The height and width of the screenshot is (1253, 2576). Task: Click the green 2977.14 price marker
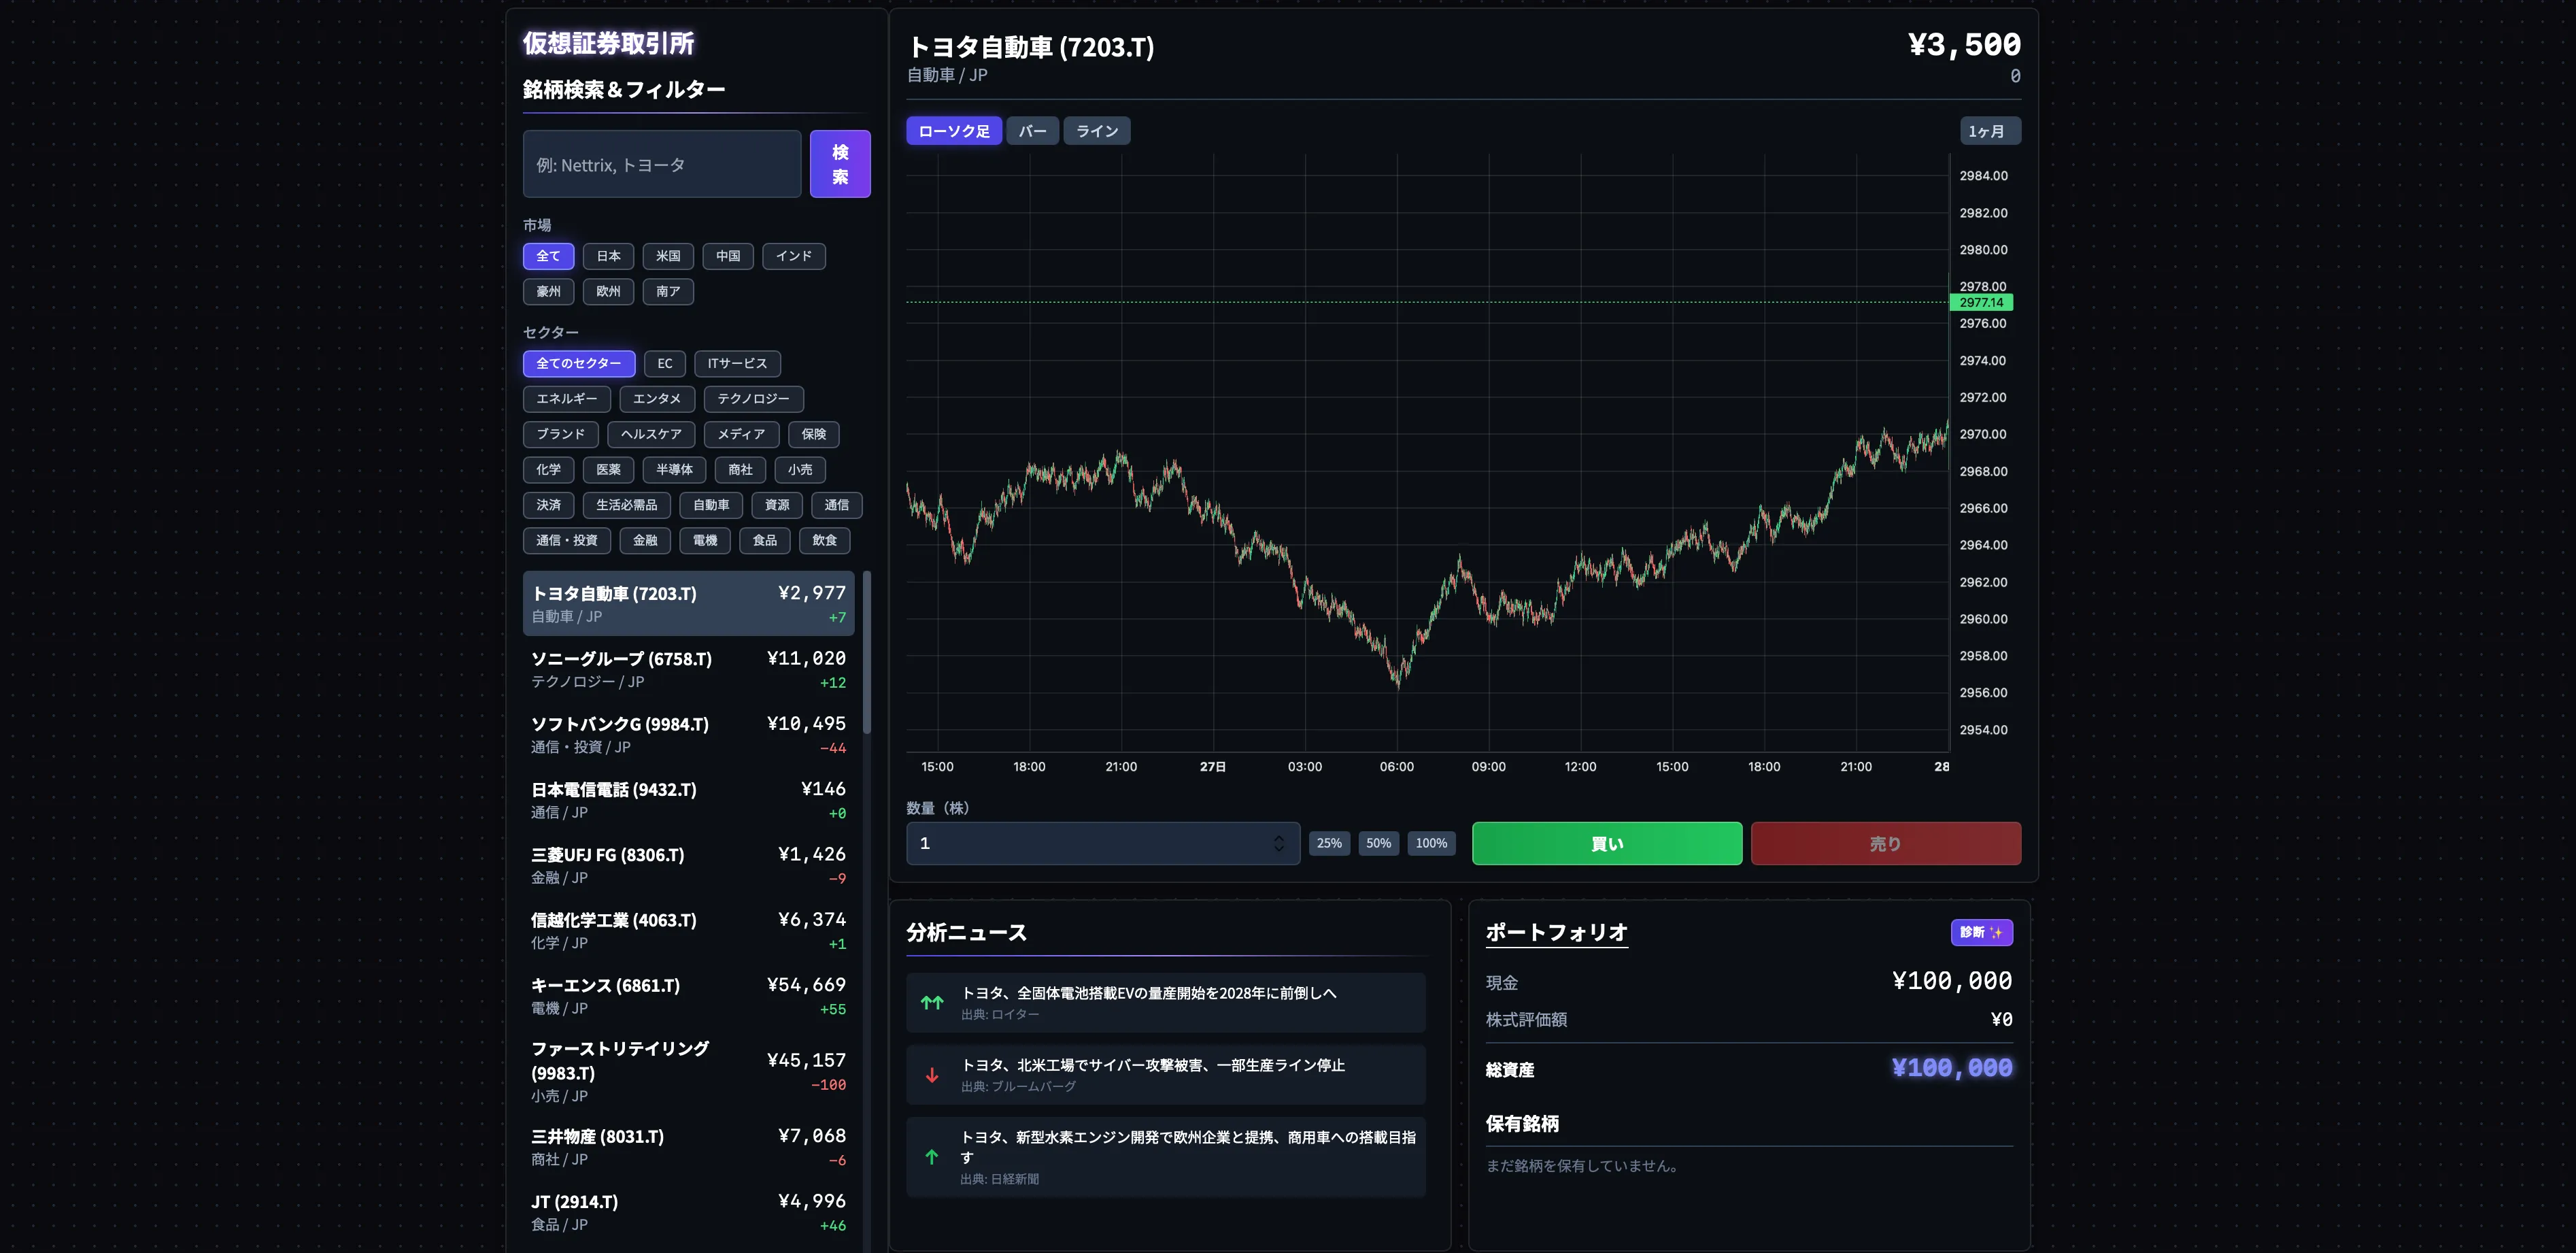click(x=1980, y=302)
